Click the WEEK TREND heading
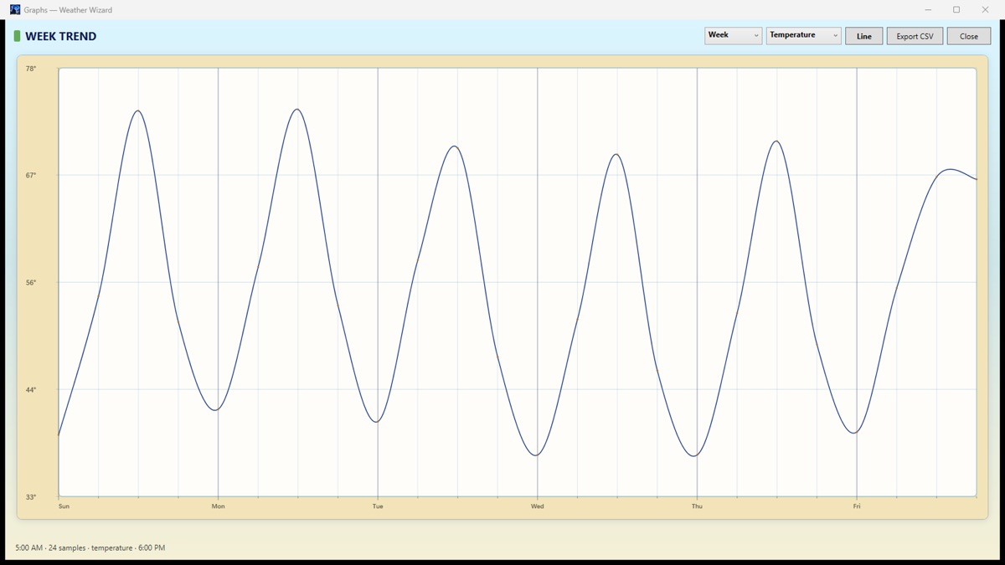1005x565 pixels. 60,36
